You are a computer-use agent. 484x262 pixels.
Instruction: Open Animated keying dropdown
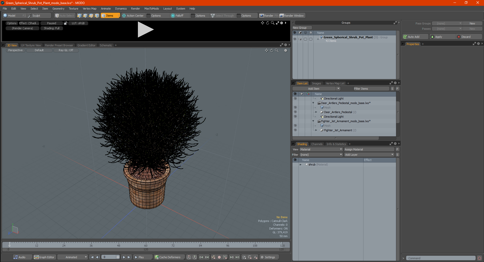tap(72, 257)
